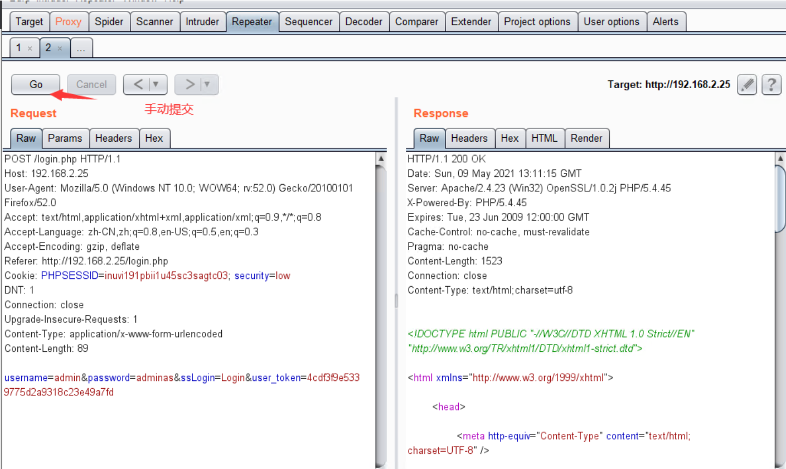The image size is (786, 469).
Task: Close Repeater tab 1 using its x
Action: point(30,49)
